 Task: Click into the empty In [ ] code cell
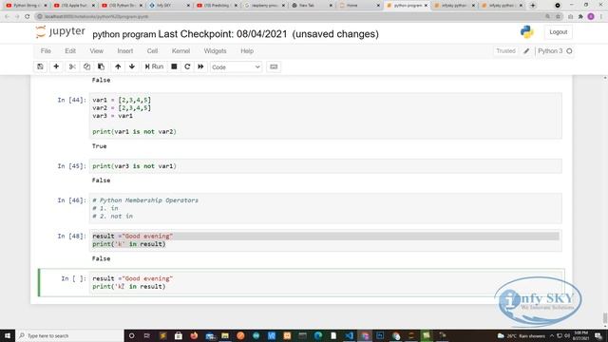coord(326,283)
